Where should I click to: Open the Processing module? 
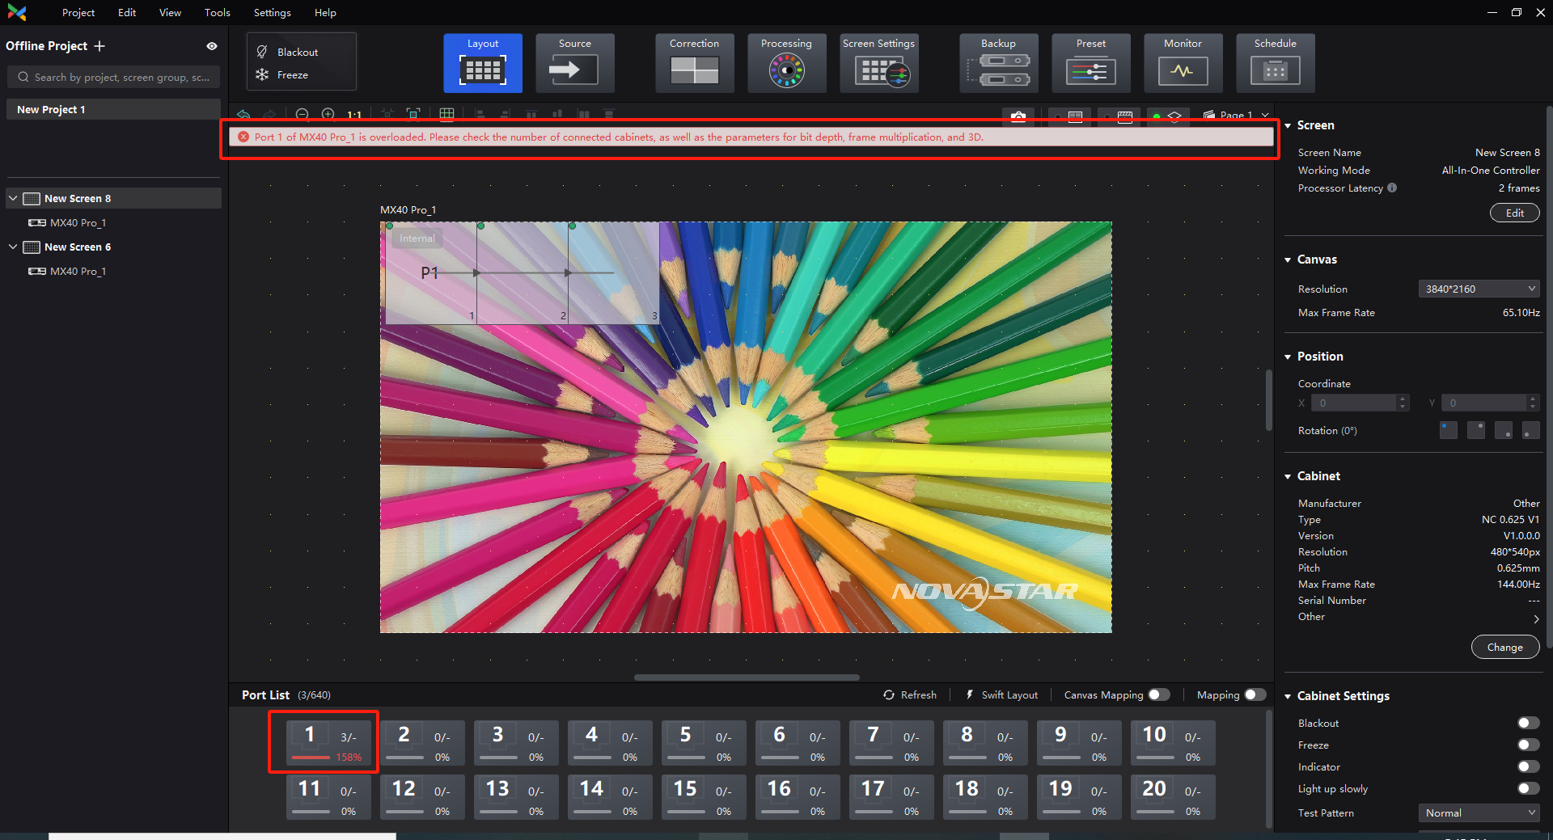pos(786,63)
